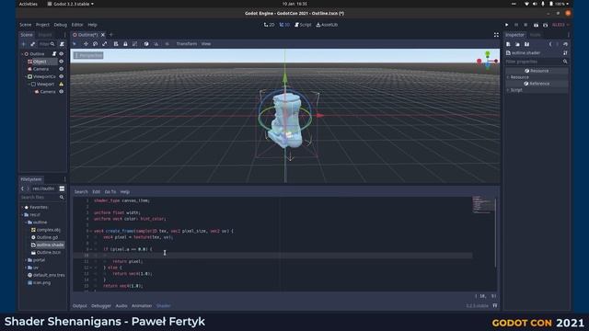Image resolution: width=589 pixels, height=331 pixels.
Task: Add a new node with plus icon
Action: tap(23, 44)
